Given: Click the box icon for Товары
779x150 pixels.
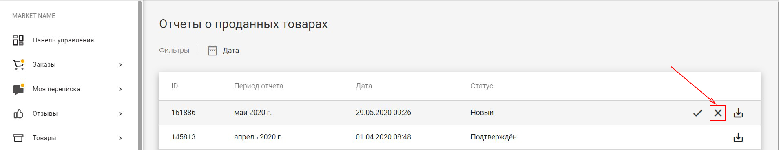Looking at the screenshot, I should (x=18, y=138).
